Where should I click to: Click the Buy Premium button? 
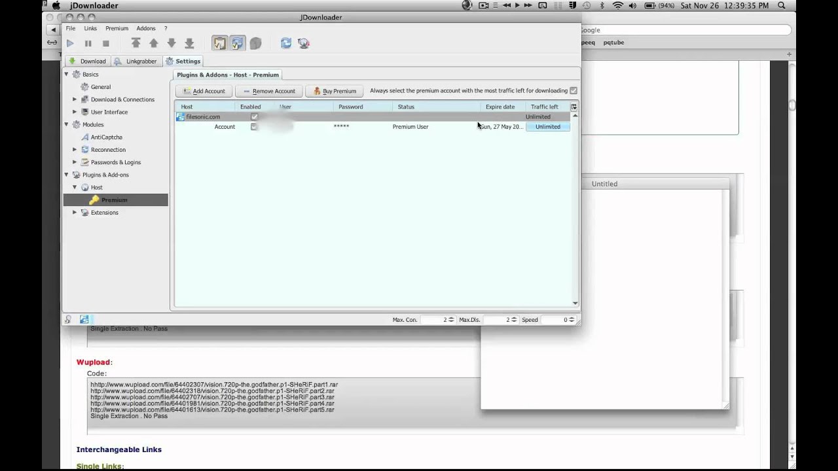[335, 91]
